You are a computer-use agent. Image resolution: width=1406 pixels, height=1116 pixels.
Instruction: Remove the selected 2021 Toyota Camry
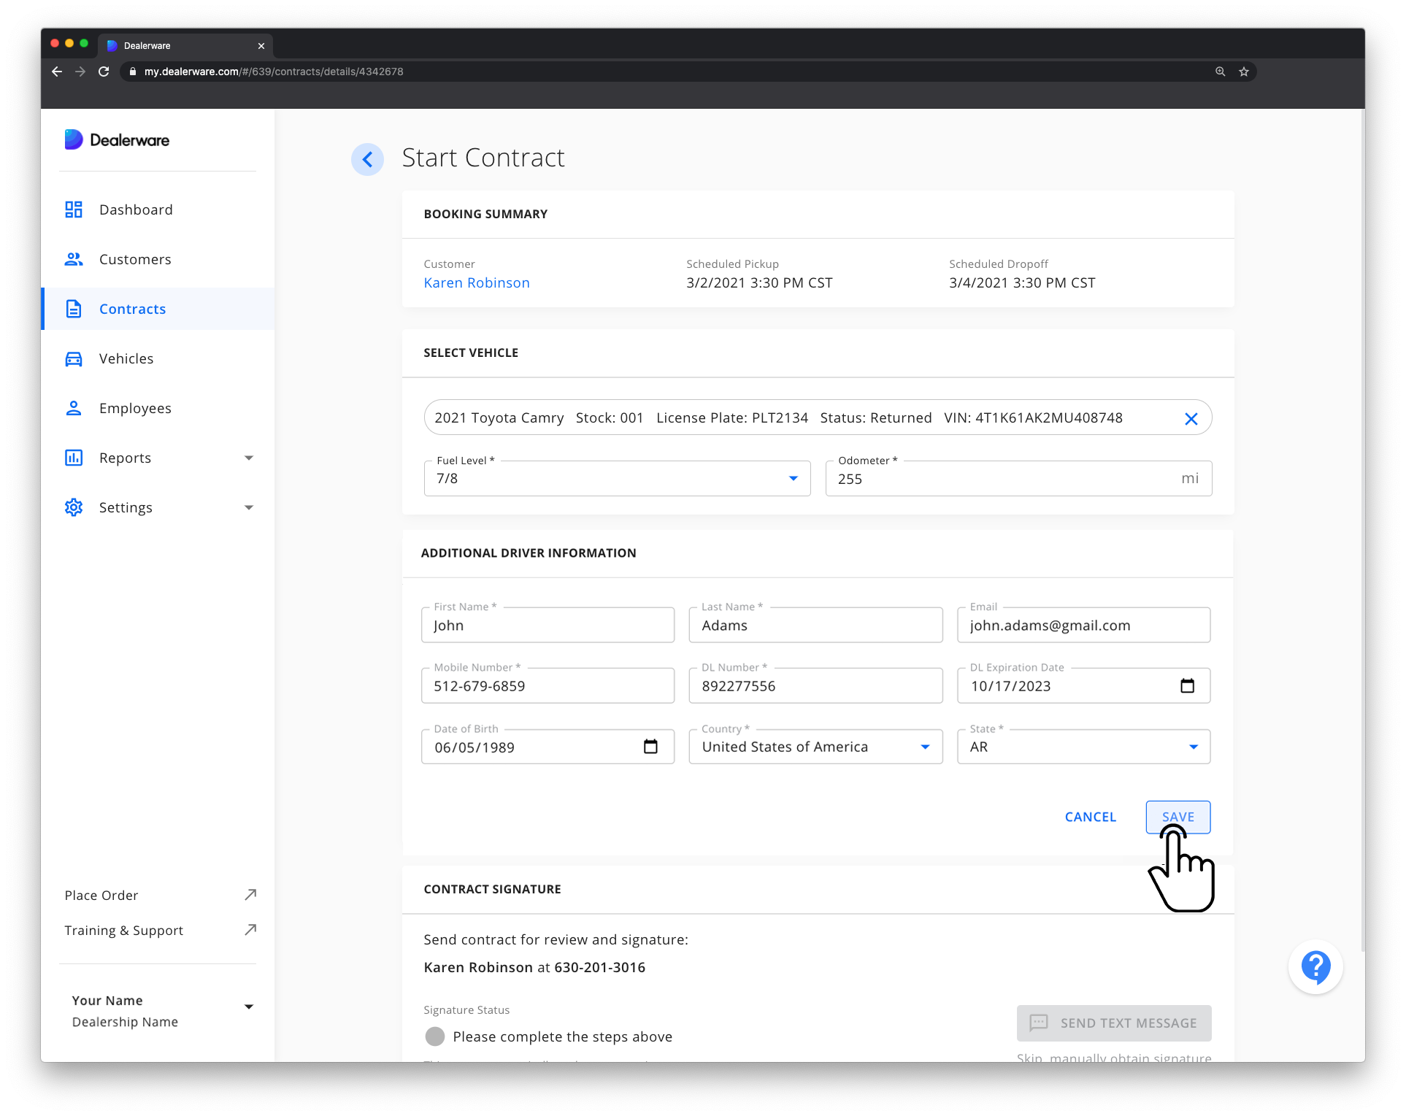click(1191, 418)
